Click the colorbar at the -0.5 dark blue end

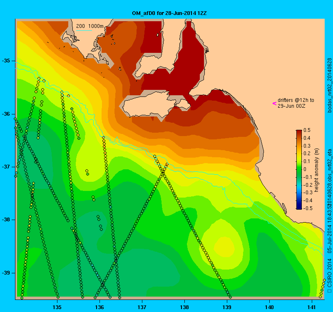pyautogui.click(x=299, y=208)
